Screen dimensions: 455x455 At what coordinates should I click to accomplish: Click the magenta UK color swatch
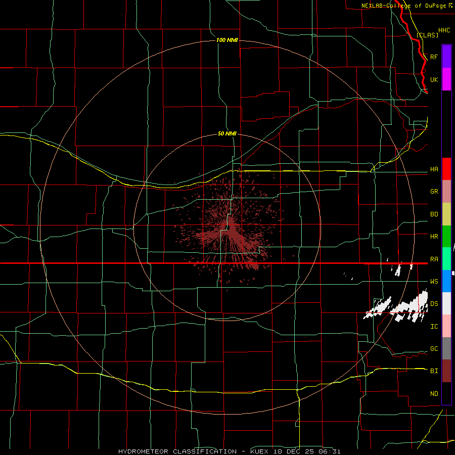click(x=446, y=79)
